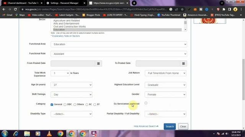Click the pen extension icon
The image size is (245, 137).
point(189,9)
